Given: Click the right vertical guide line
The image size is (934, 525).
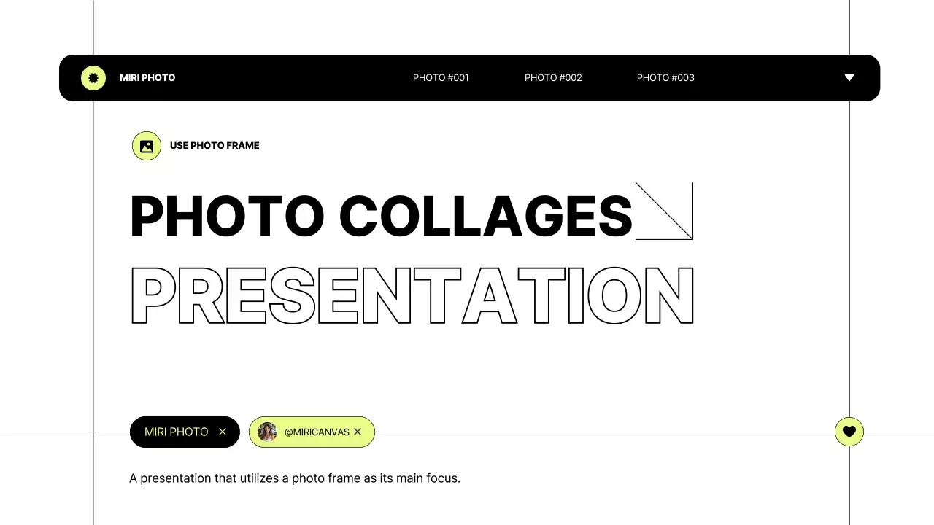Looking at the screenshot, I should pyautogui.click(x=850, y=292).
